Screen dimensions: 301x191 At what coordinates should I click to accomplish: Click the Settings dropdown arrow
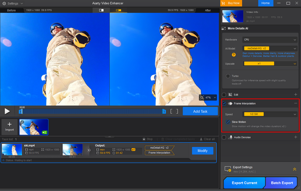point(22,4)
